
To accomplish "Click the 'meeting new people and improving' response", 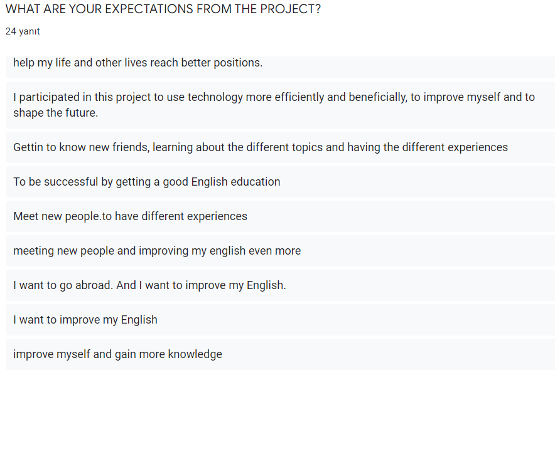I will [157, 251].
